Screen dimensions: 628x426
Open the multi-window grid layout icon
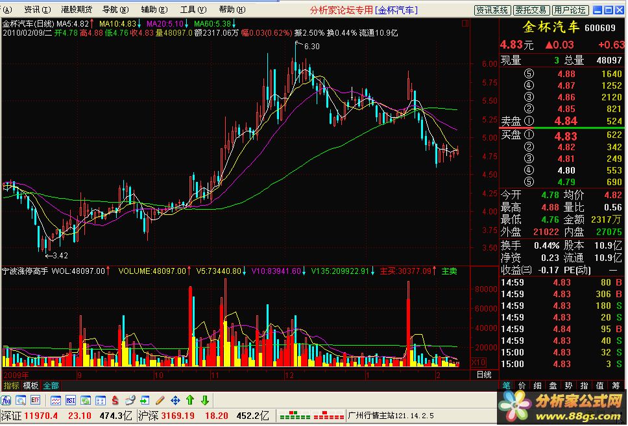point(100,400)
